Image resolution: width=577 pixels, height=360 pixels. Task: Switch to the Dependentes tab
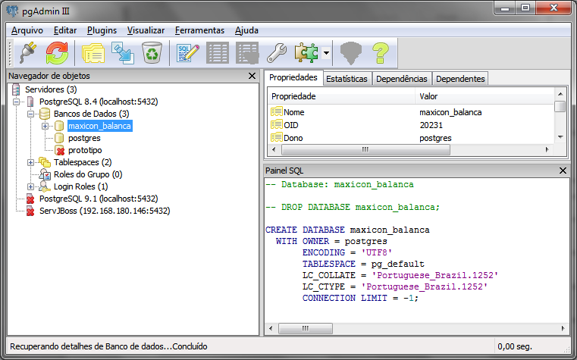(460, 79)
